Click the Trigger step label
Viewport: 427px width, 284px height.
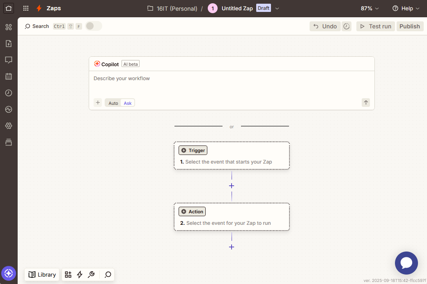coord(193,150)
